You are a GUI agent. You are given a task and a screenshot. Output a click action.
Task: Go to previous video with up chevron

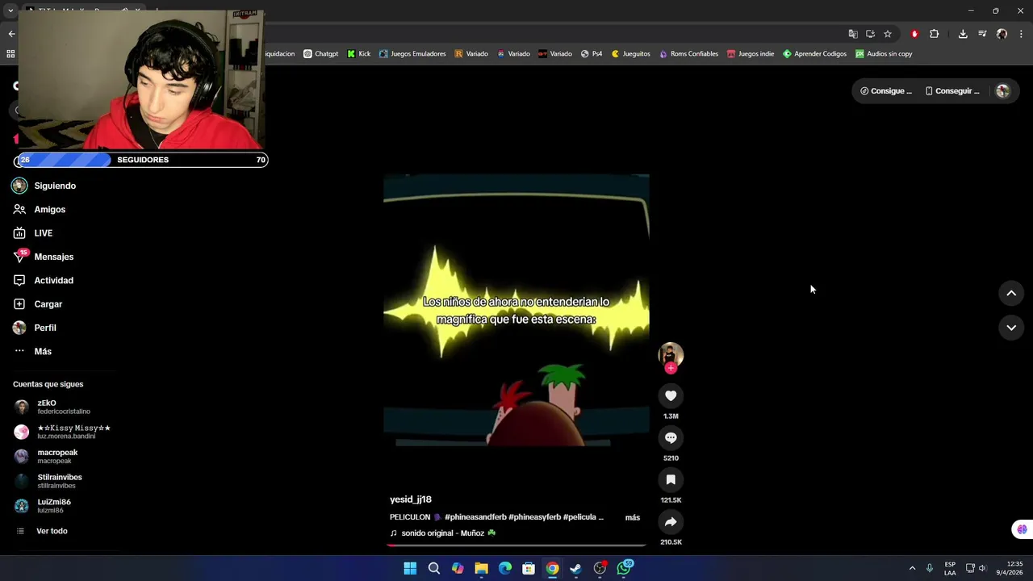1011,294
